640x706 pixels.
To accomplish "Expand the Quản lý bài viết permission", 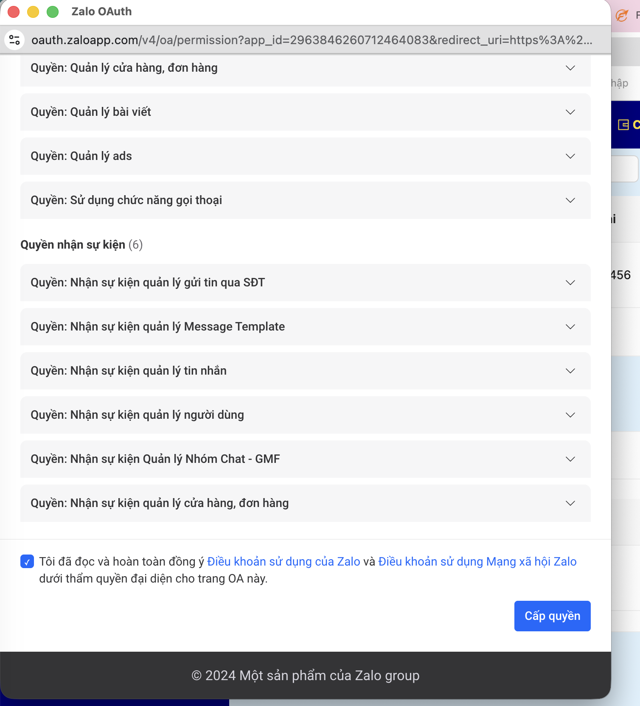I will click(x=306, y=112).
